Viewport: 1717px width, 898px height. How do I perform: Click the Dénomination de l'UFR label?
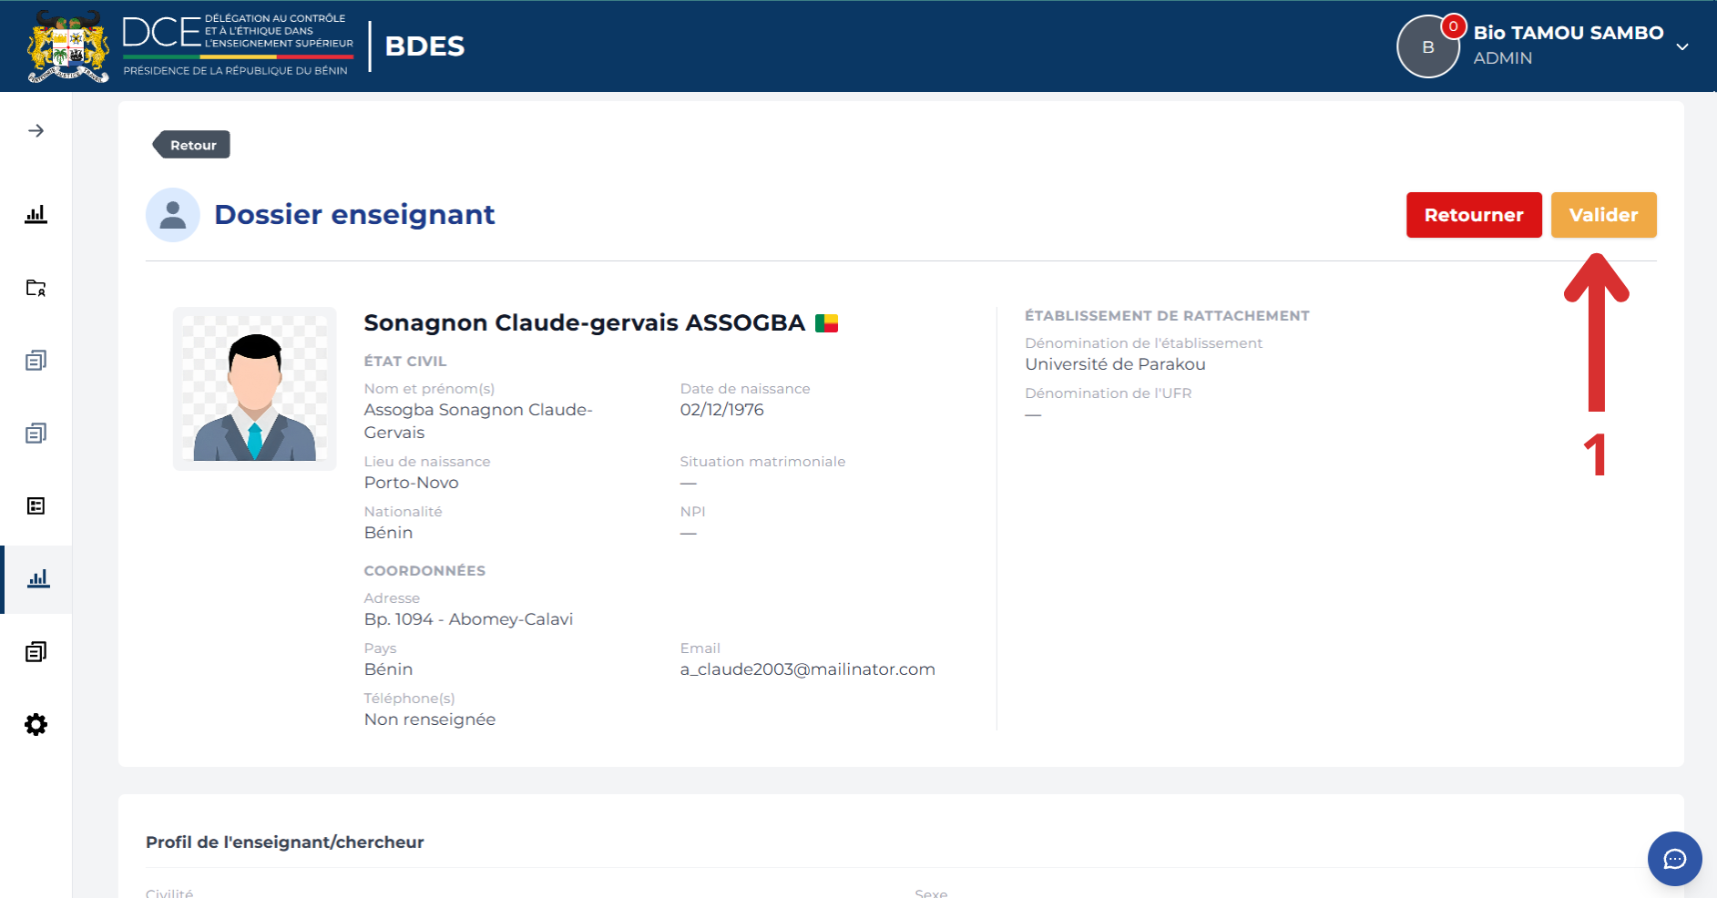[1108, 393]
